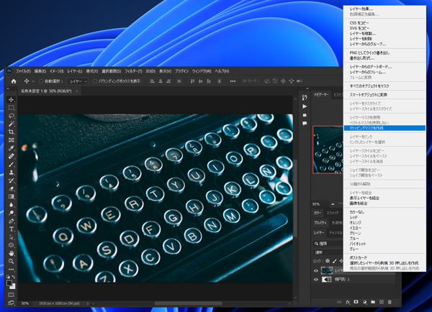Select the Pen tool
Image resolution: width=432 pixels, height=312 pixels.
[12, 221]
